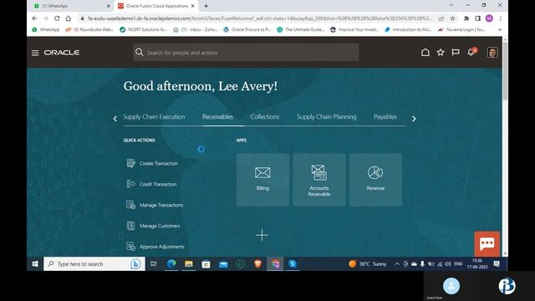
Task: Switch to the Supply Chain Execution tab
Action: coord(154,117)
